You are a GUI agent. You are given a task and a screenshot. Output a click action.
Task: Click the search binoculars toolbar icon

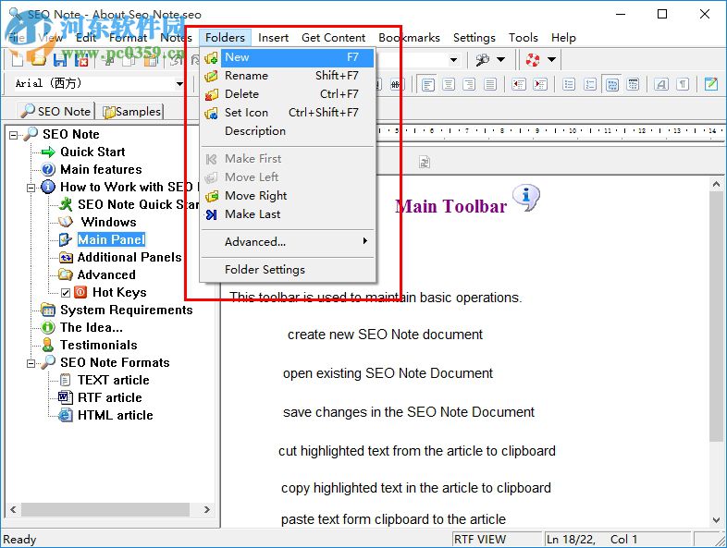click(x=482, y=59)
